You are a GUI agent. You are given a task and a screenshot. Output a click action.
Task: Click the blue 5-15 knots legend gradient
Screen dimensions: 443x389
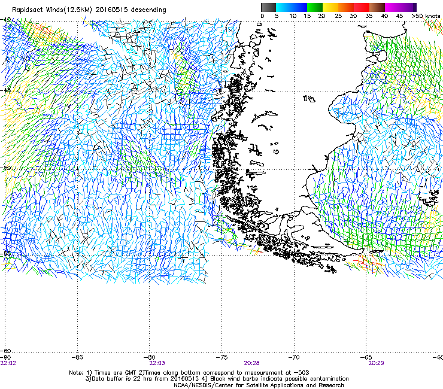click(x=292, y=7)
